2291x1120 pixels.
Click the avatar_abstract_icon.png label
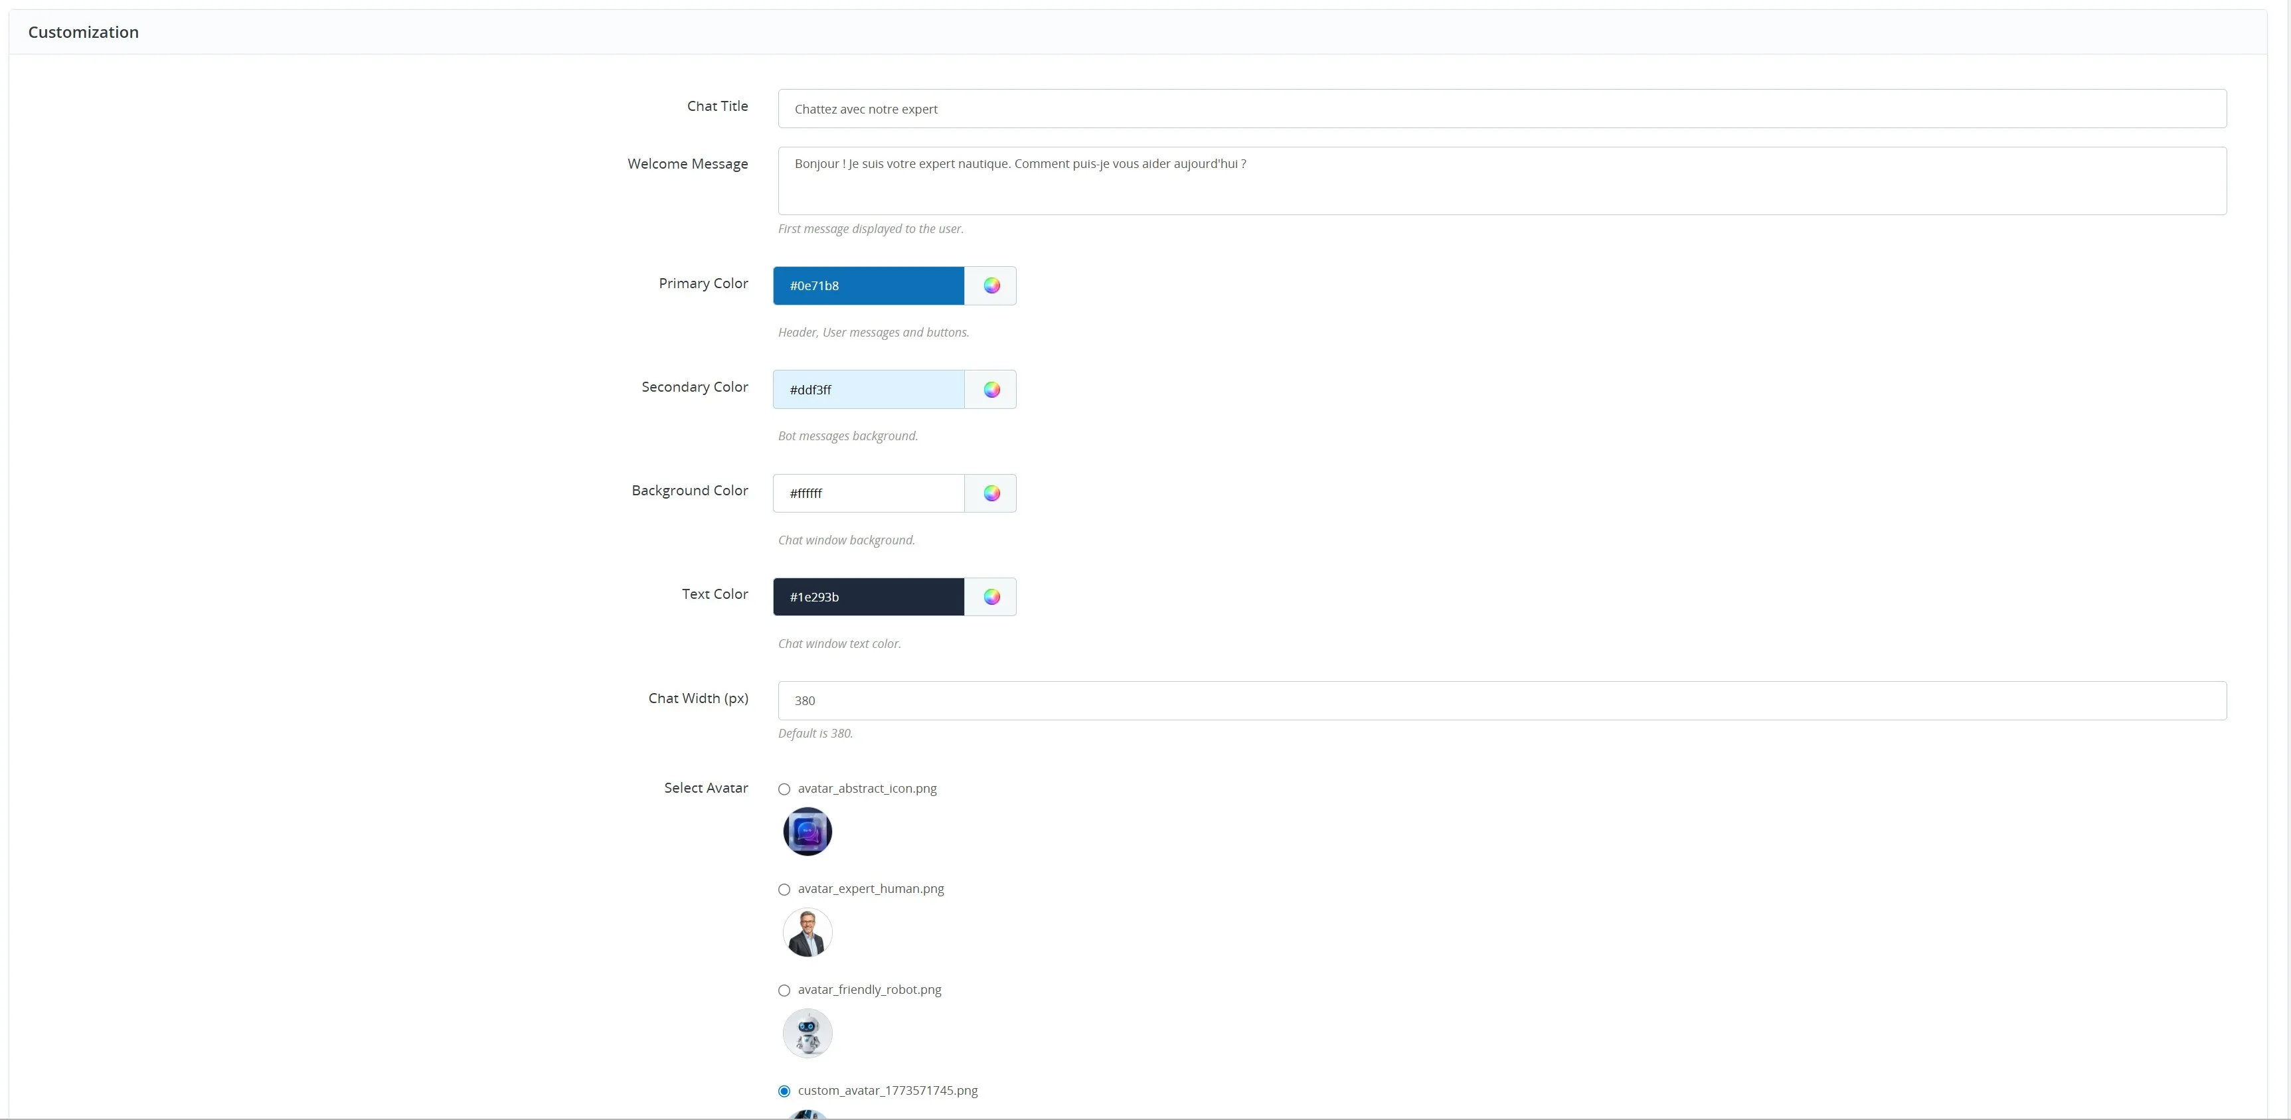(867, 789)
